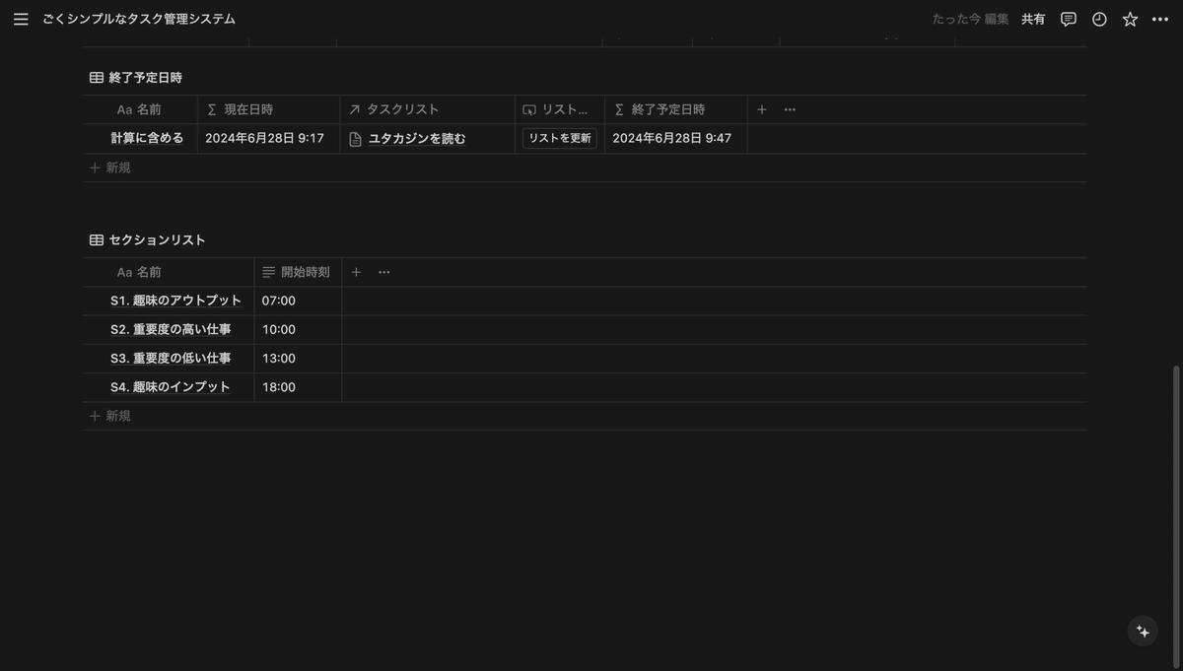This screenshot has height=671, width=1183.
Task: Open the セクションリスト database title
Action: 157,239
